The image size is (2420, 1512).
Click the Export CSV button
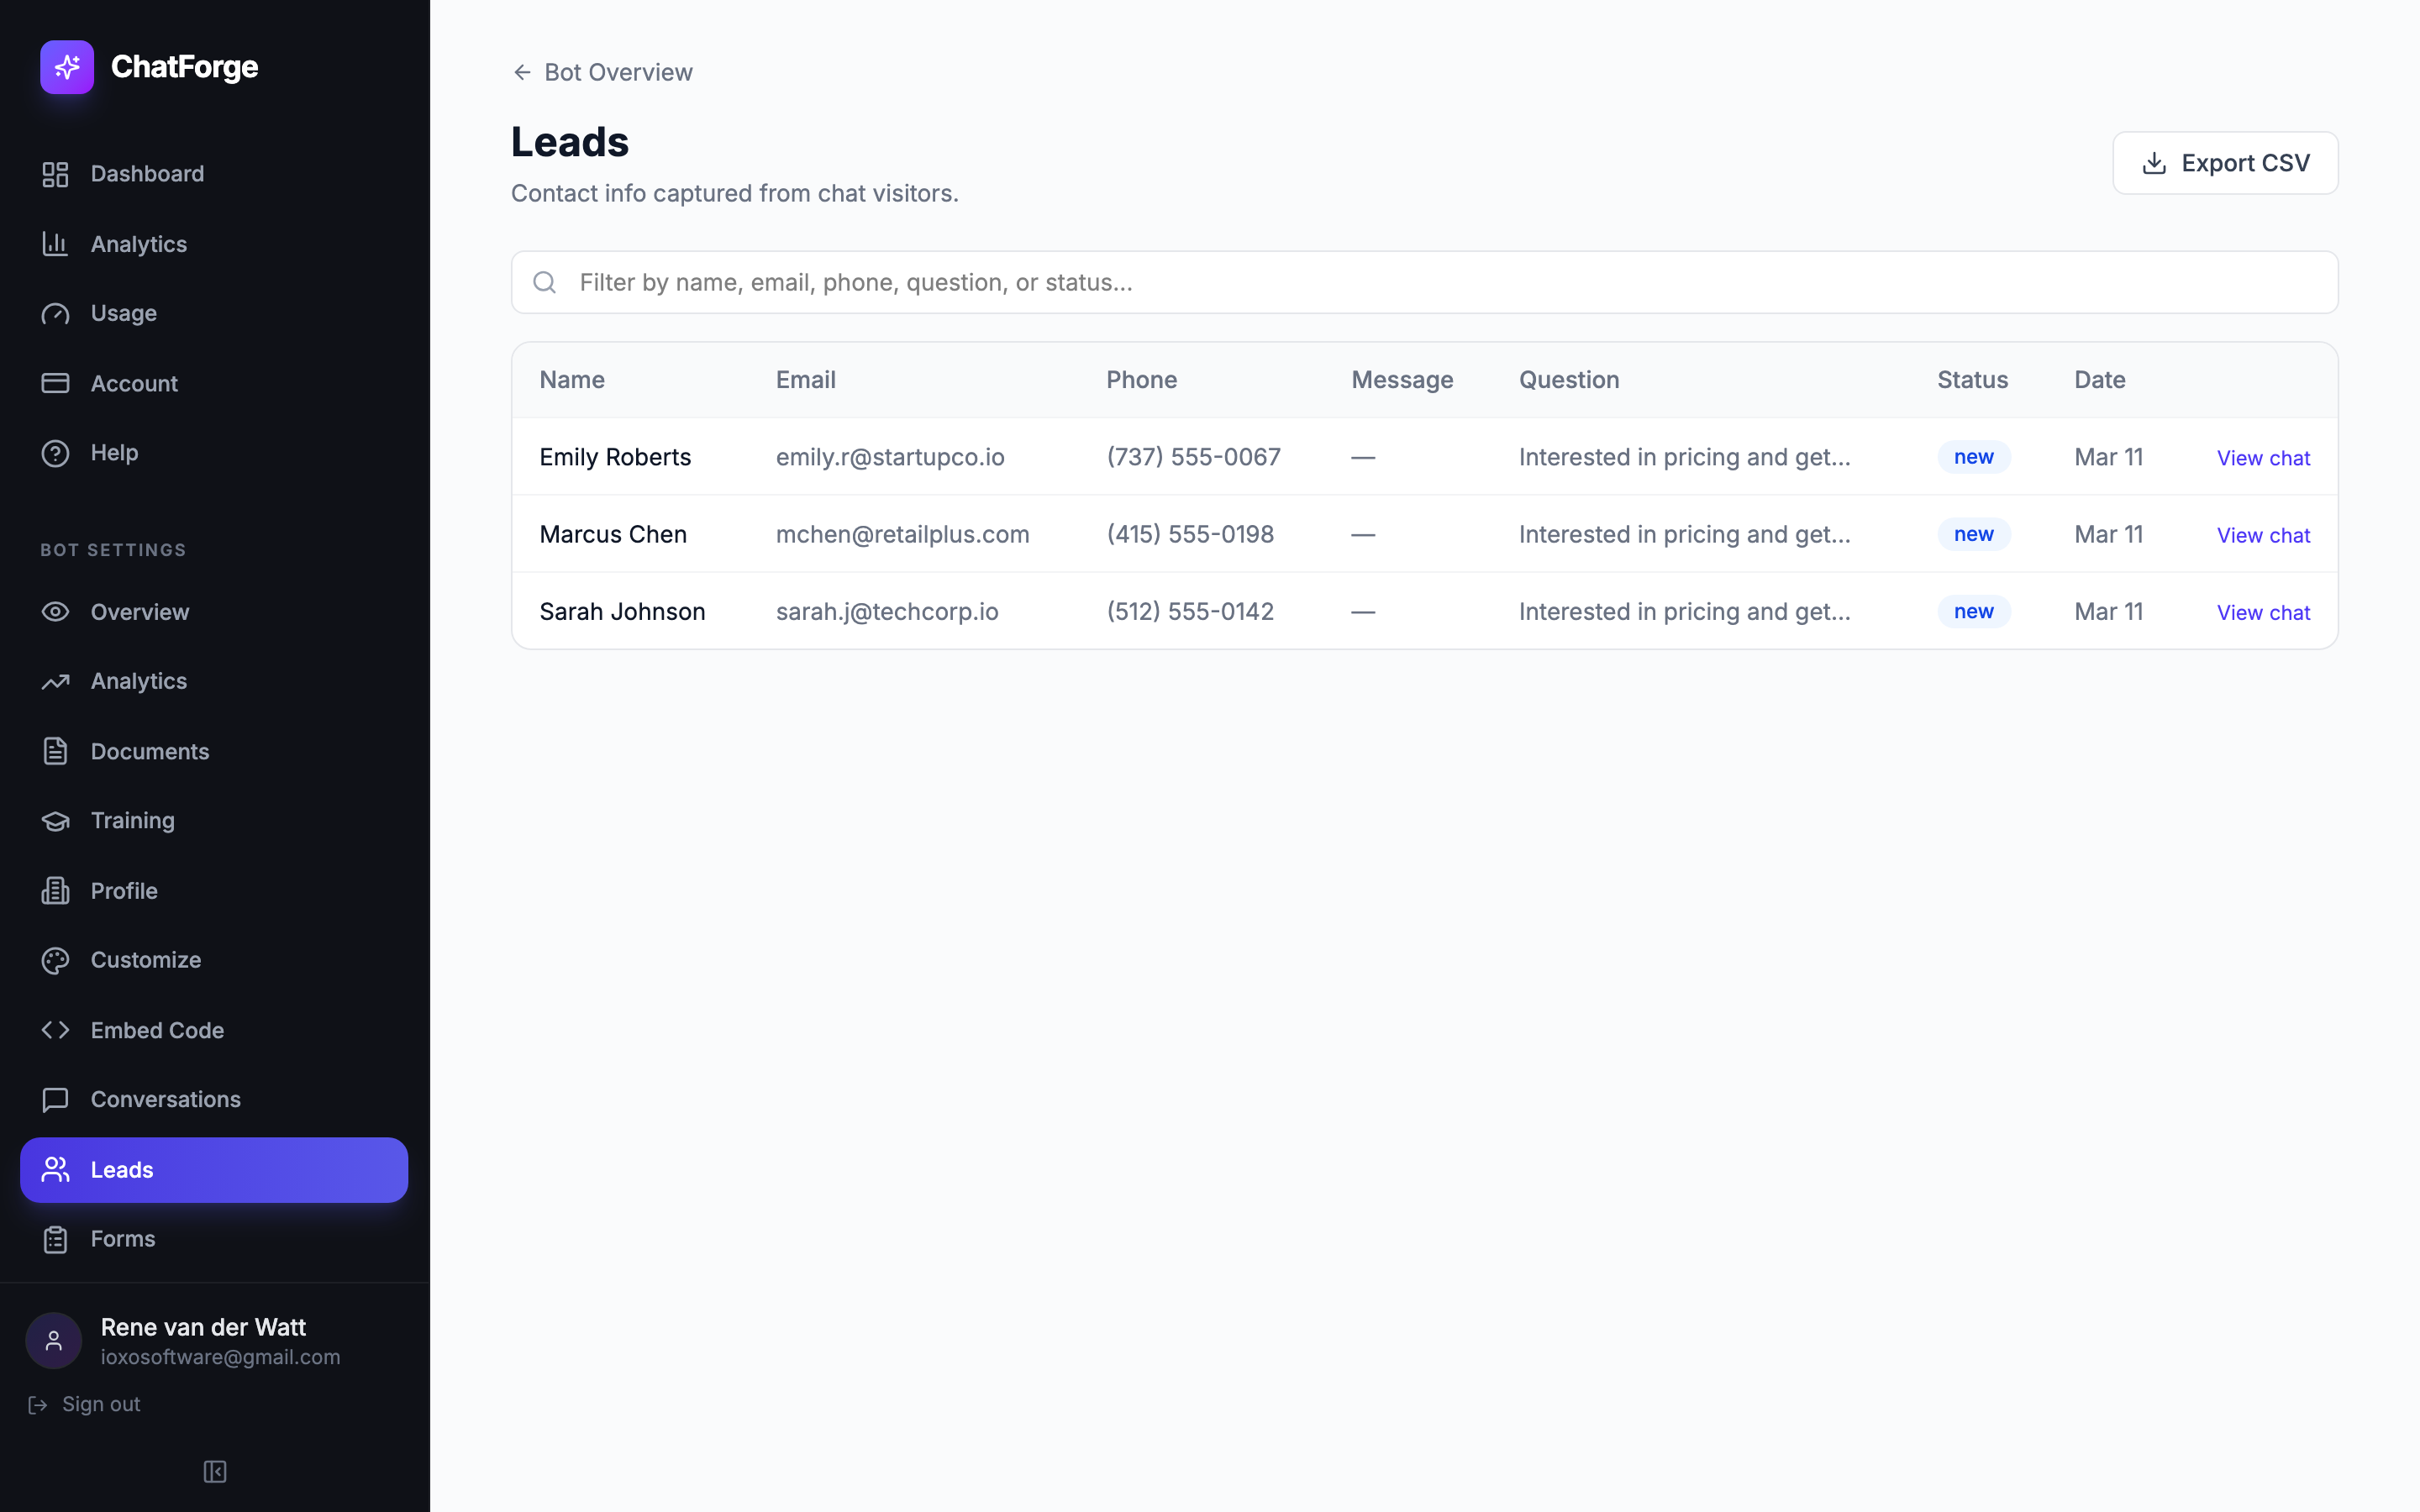point(2224,162)
